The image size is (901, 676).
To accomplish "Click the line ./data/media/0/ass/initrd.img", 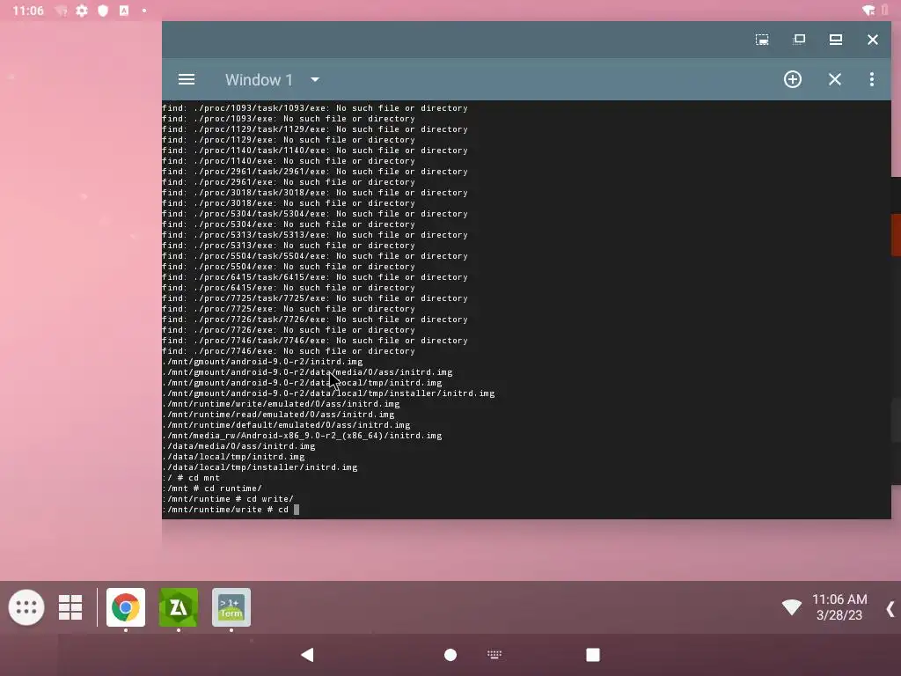I will tap(239, 446).
